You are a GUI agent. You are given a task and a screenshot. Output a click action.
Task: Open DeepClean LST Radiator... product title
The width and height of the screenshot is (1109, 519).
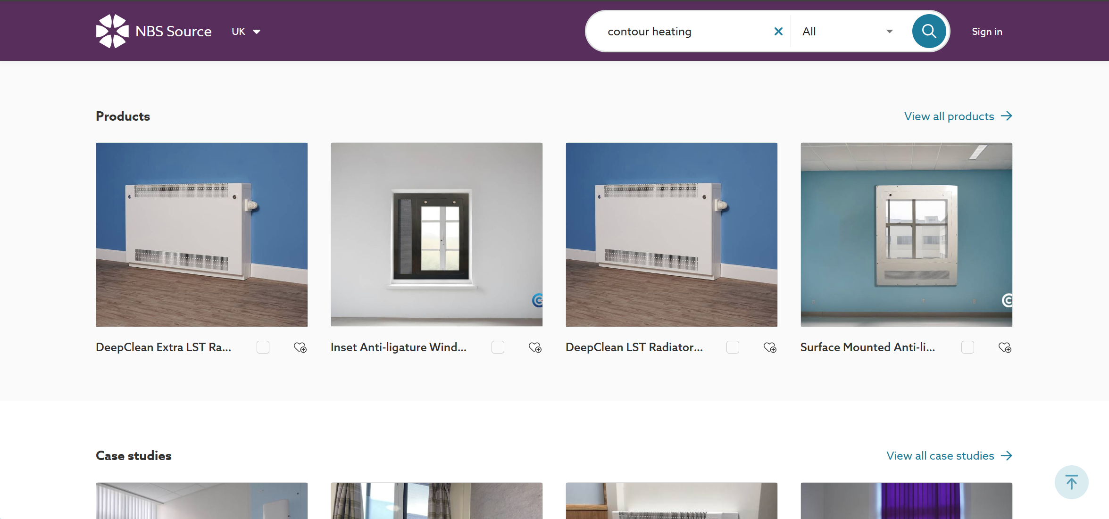click(634, 347)
